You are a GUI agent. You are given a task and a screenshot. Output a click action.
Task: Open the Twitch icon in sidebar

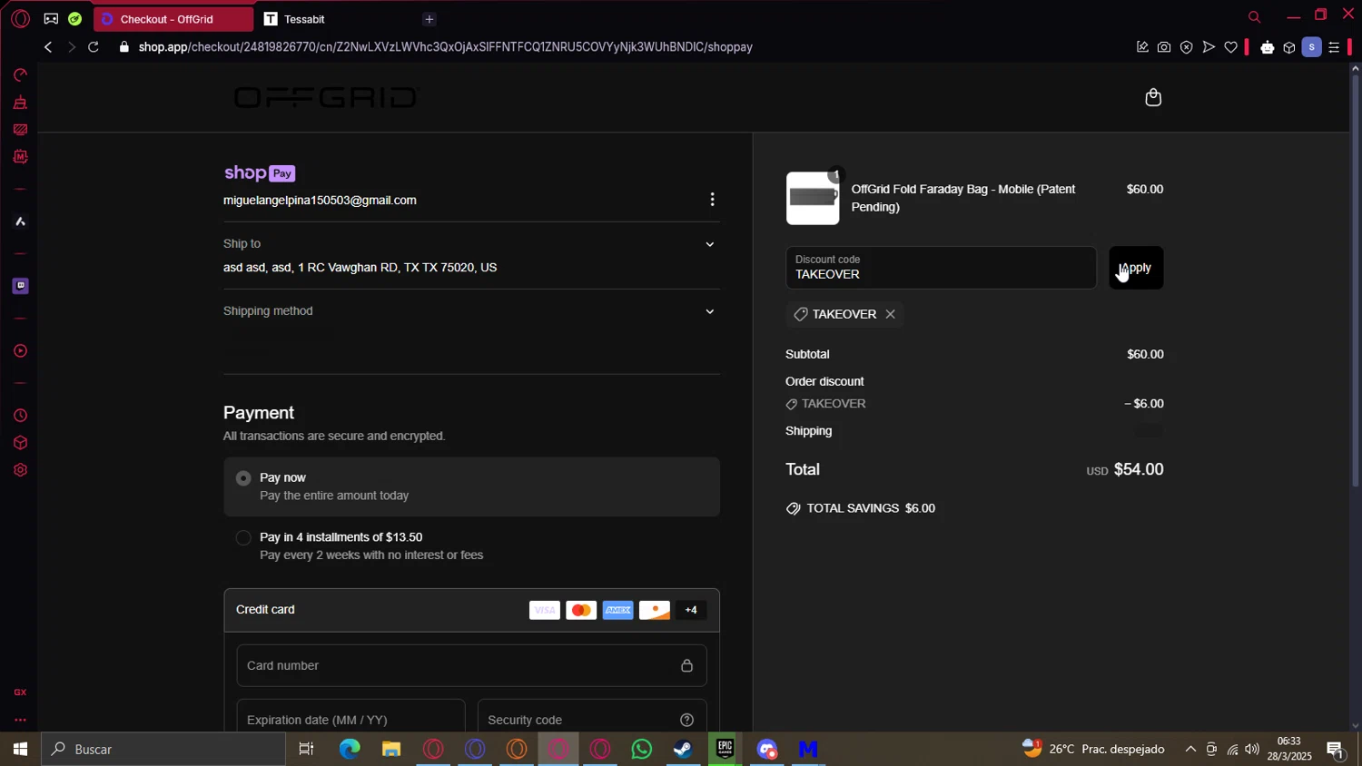(20, 286)
